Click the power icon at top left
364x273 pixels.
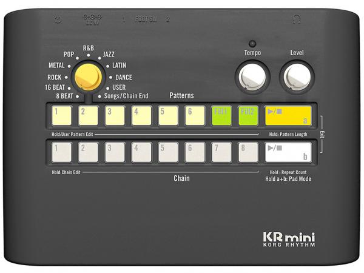pyautogui.click(x=58, y=19)
